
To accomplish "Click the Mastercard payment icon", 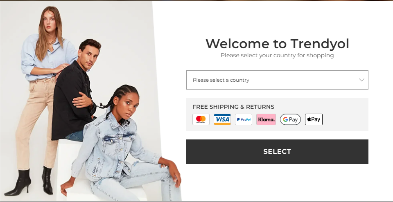I will (201, 119).
